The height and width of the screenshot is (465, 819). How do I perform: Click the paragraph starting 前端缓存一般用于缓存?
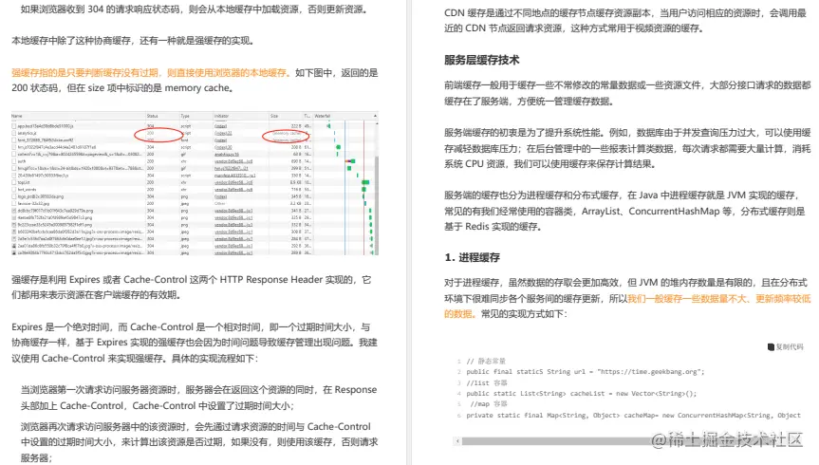(627, 93)
